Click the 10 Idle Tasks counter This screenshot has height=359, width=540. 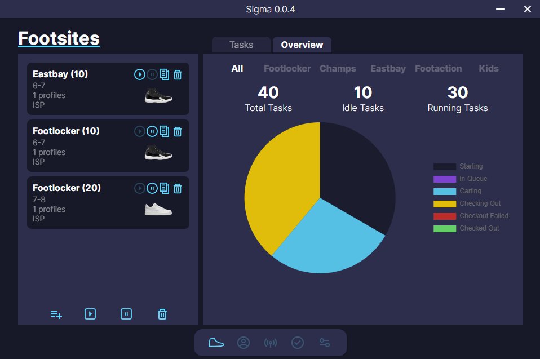[x=362, y=99]
